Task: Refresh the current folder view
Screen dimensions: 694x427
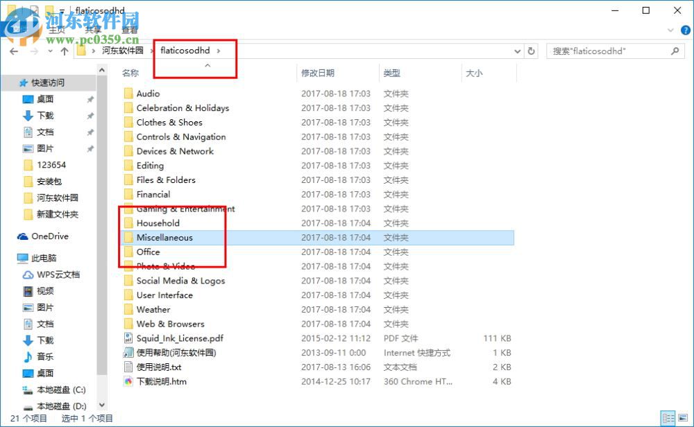Action: coord(531,51)
